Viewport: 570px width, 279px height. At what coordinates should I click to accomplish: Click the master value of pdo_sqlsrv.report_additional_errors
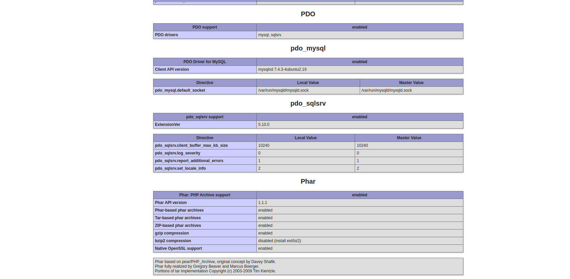(x=358, y=161)
